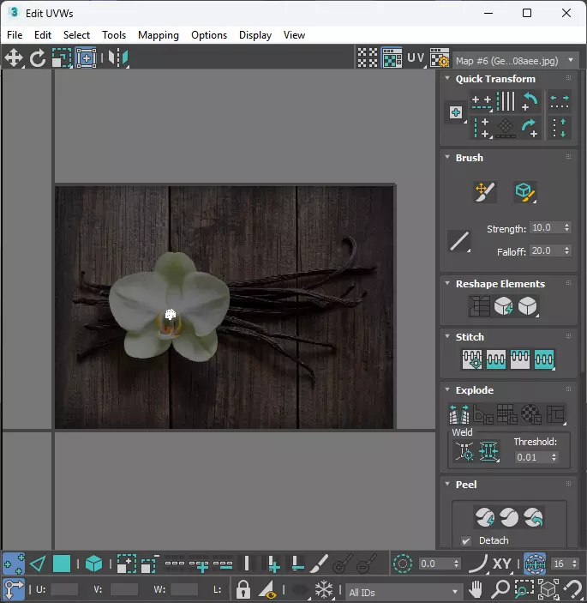Click the brush Strength spinner arrows

[566, 228]
